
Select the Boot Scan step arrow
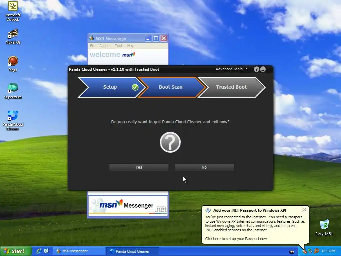click(171, 87)
